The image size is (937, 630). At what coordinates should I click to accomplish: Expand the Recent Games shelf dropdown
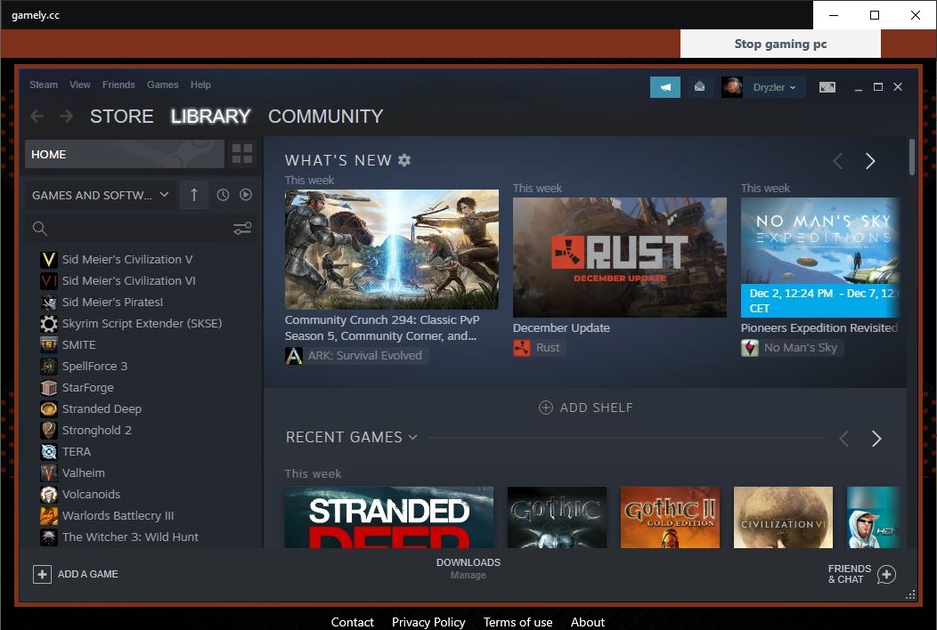coord(413,437)
